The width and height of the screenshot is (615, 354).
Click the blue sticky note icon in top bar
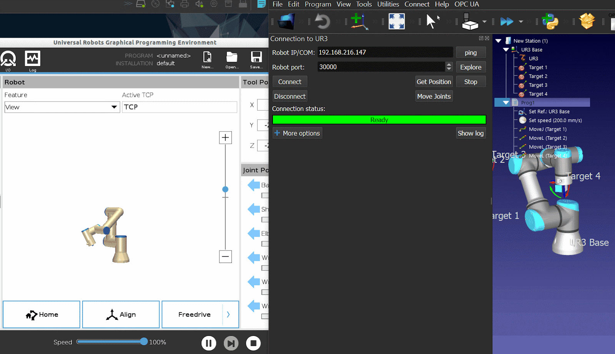tap(261, 4)
